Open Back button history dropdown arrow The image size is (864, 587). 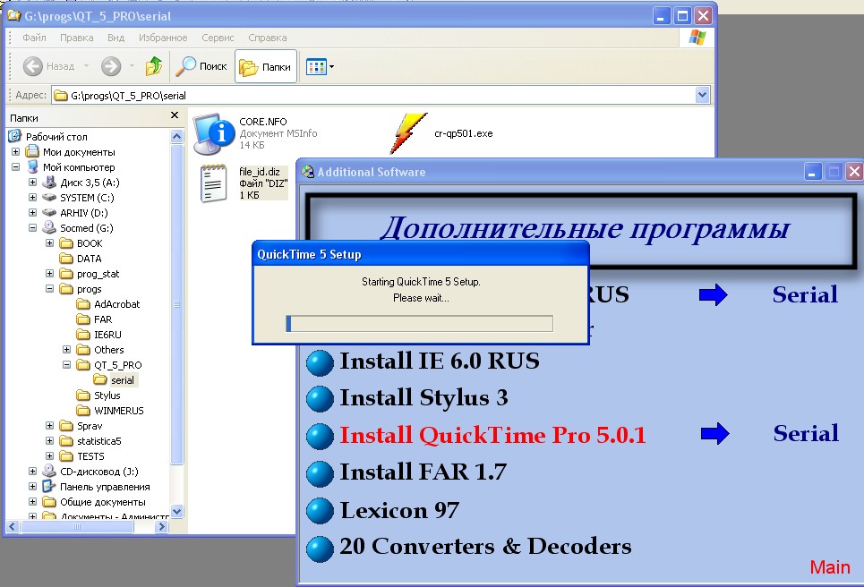[86, 66]
